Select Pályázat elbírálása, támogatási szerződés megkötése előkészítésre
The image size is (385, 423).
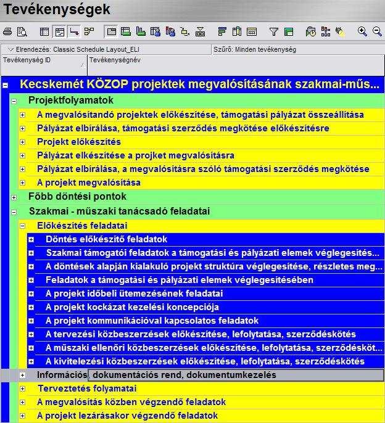tap(201, 128)
